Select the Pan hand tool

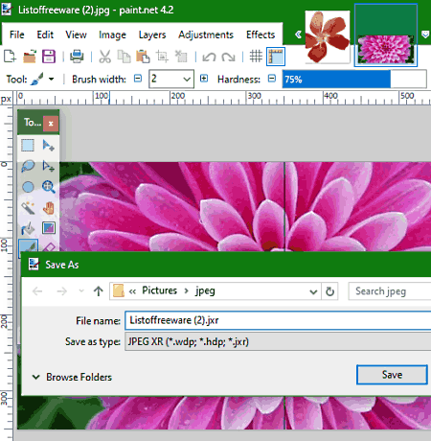click(x=49, y=208)
